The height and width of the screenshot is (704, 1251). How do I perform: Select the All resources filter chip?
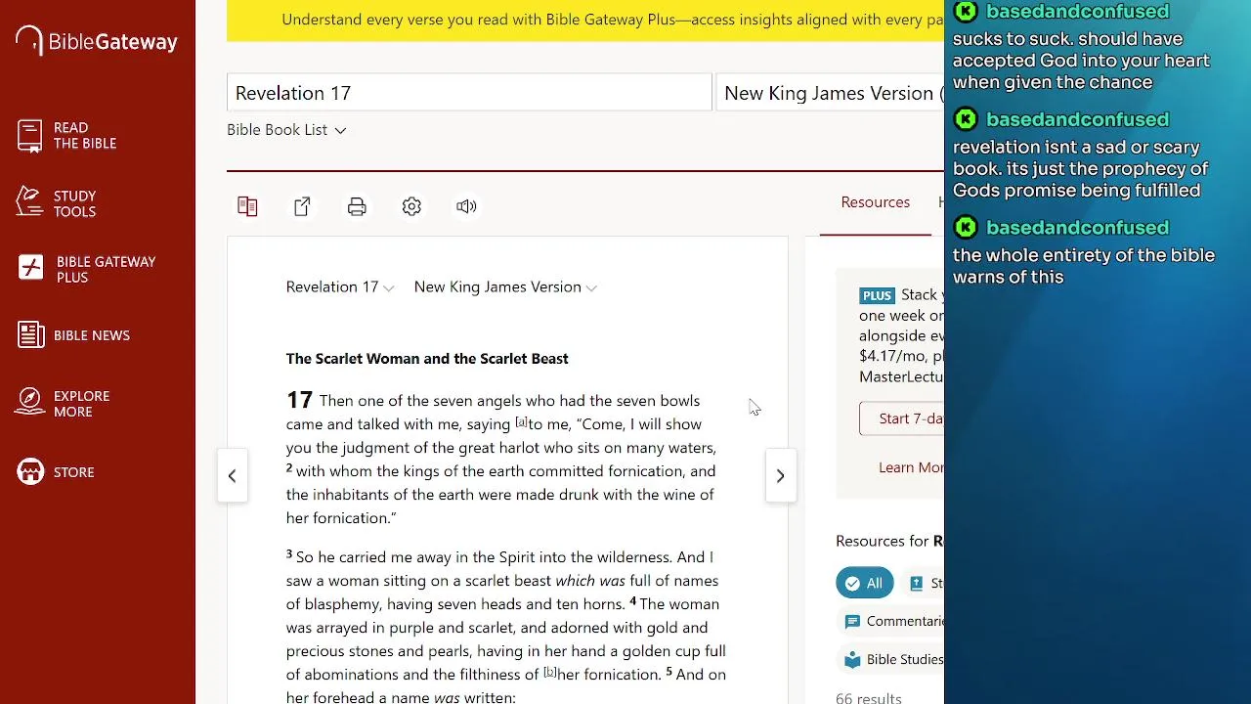pos(864,583)
